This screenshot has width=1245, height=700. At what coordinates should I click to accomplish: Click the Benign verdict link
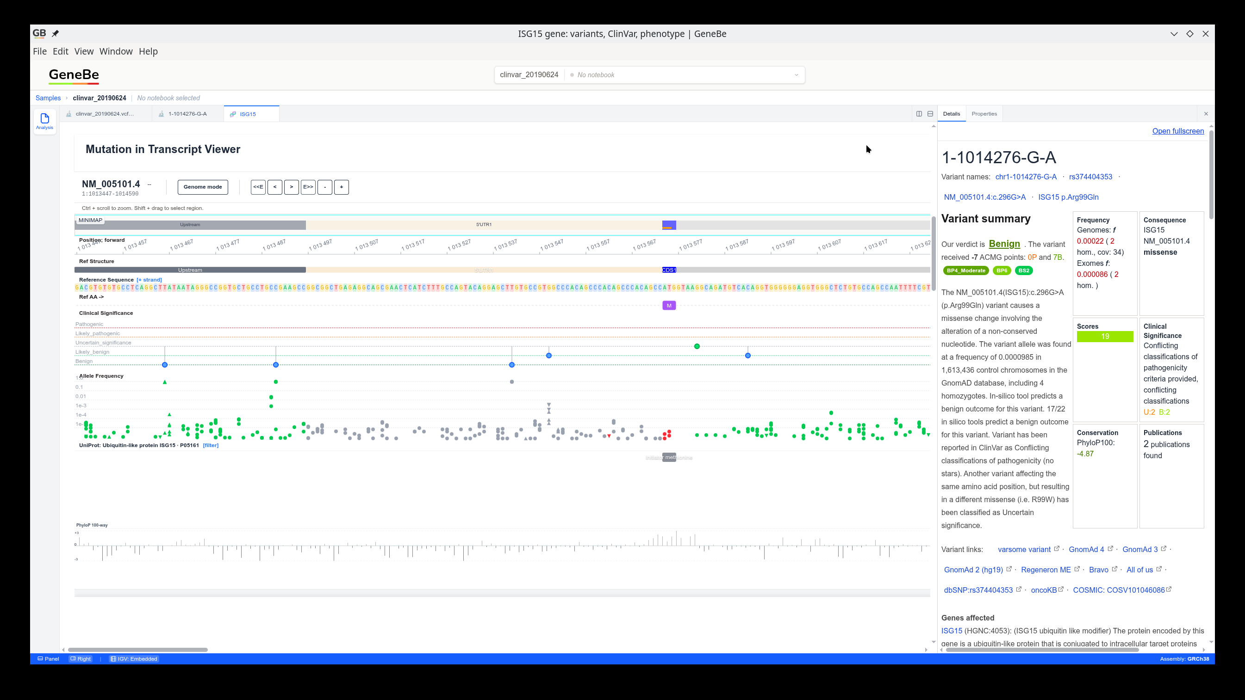coord(1004,244)
